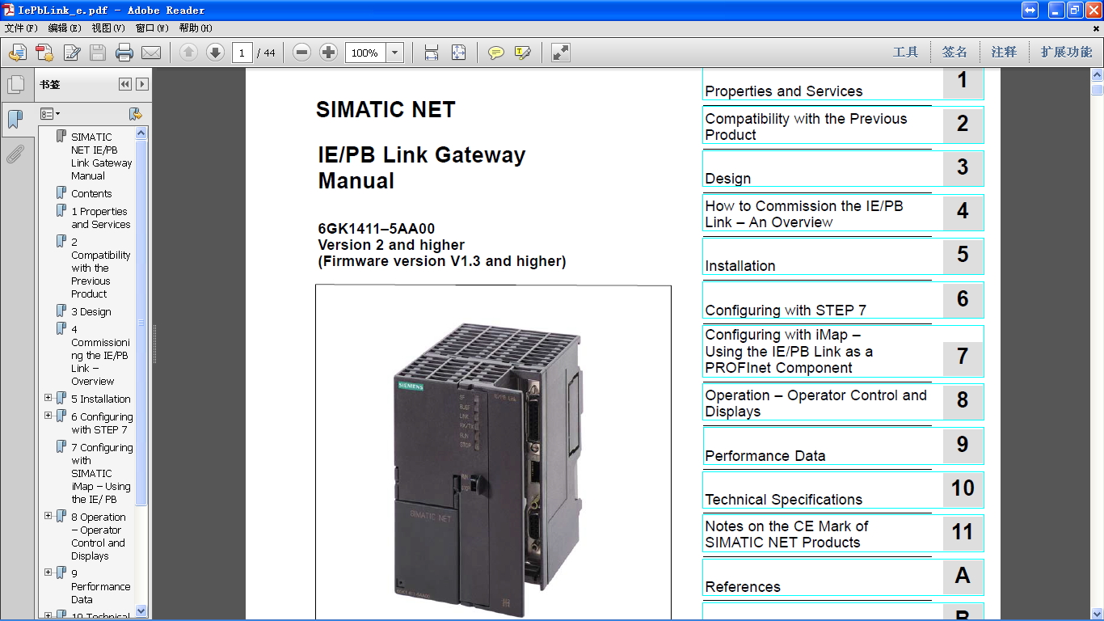1104x621 pixels.
Task: Open the attachments paperclip panel
Action: click(x=15, y=154)
